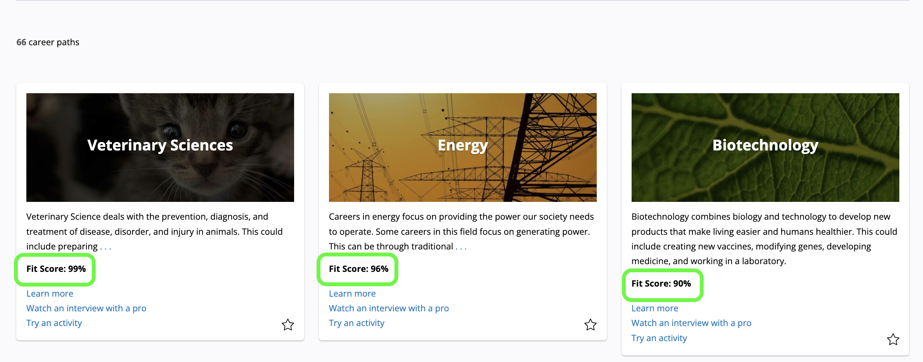Screen dimensions: 923x362
Task: Open the Biotechnology leaf banner image
Action: click(x=765, y=147)
